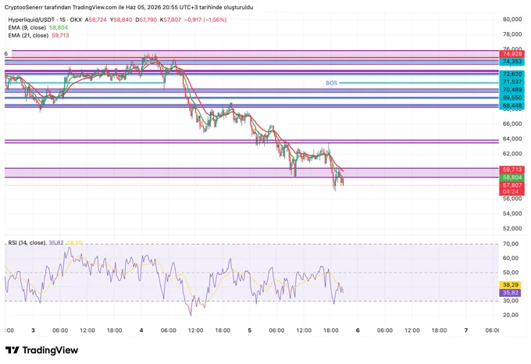Image resolution: width=531 pixels, height=364 pixels.
Task: Click the 62,000 price axis label
Action: click(512, 154)
